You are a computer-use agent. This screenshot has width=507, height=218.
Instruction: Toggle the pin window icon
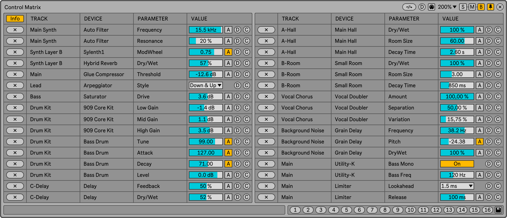pos(491,7)
